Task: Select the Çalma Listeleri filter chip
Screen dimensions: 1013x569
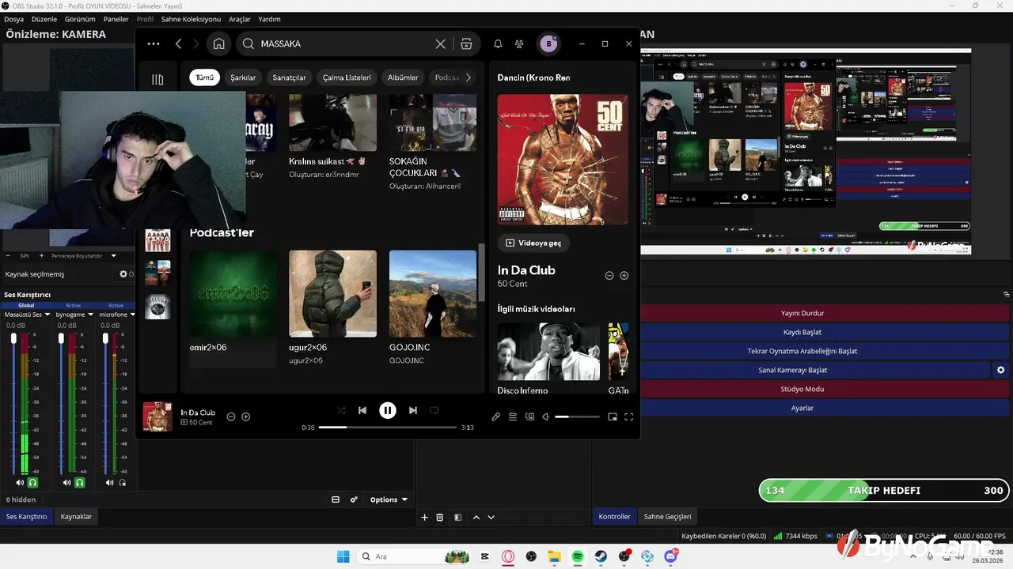Action: click(347, 77)
